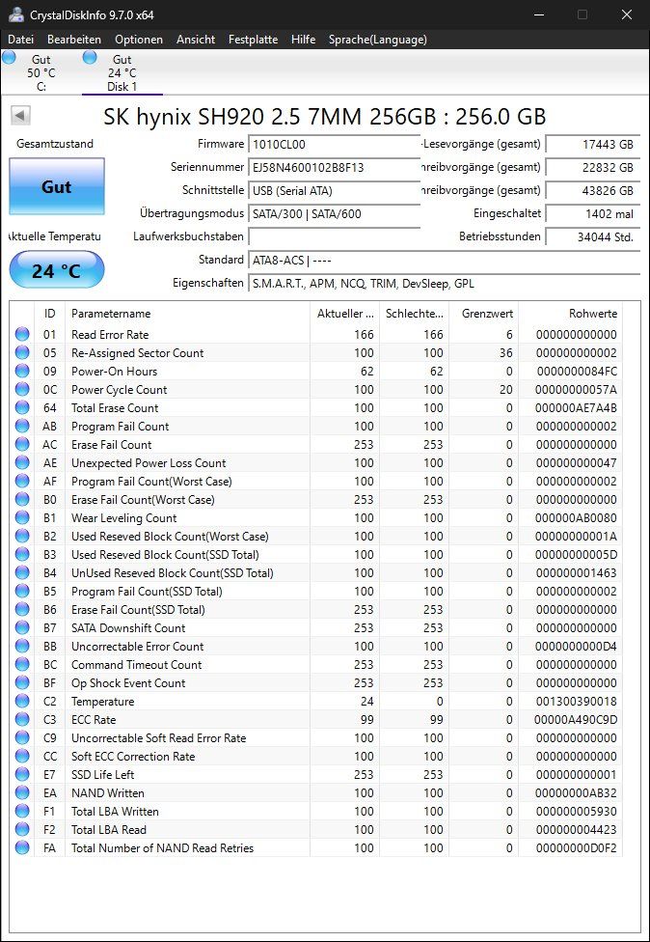
Task: Click the Übertragungsmodus SATA/300 field
Action: click(x=334, y=214)
